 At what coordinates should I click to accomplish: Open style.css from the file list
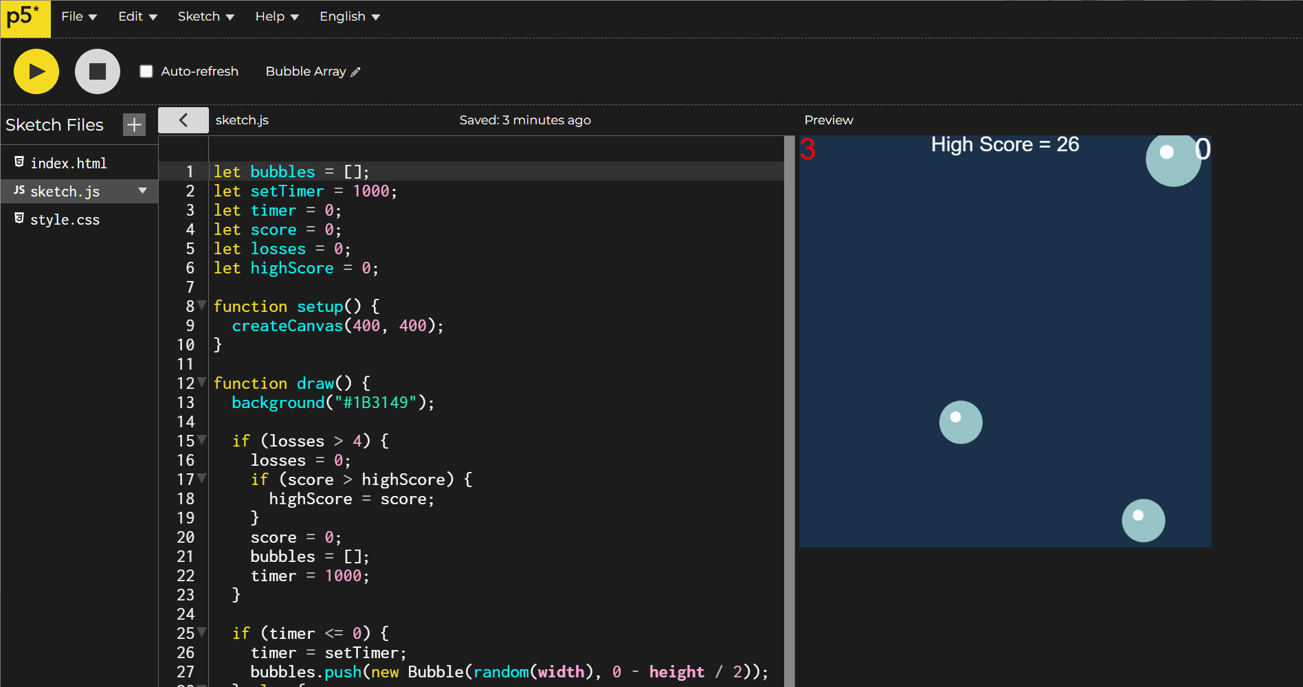tap(65, 220)
